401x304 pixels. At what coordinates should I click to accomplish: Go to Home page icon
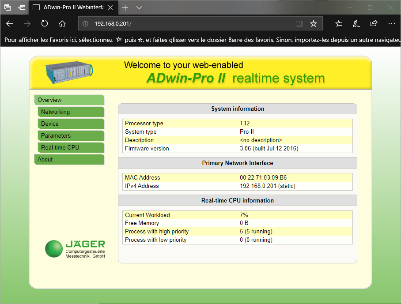tap(62, 24)
